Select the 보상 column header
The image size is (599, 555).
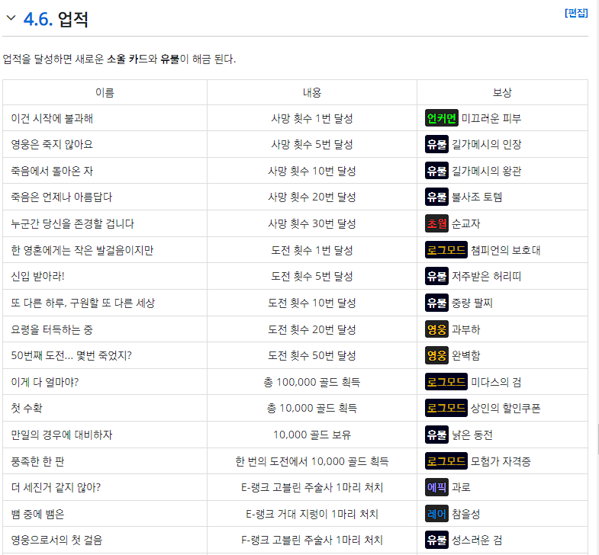(x=502, y=92)
